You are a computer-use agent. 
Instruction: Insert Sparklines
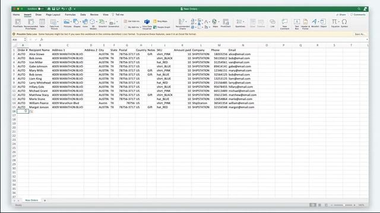point(240,24)
